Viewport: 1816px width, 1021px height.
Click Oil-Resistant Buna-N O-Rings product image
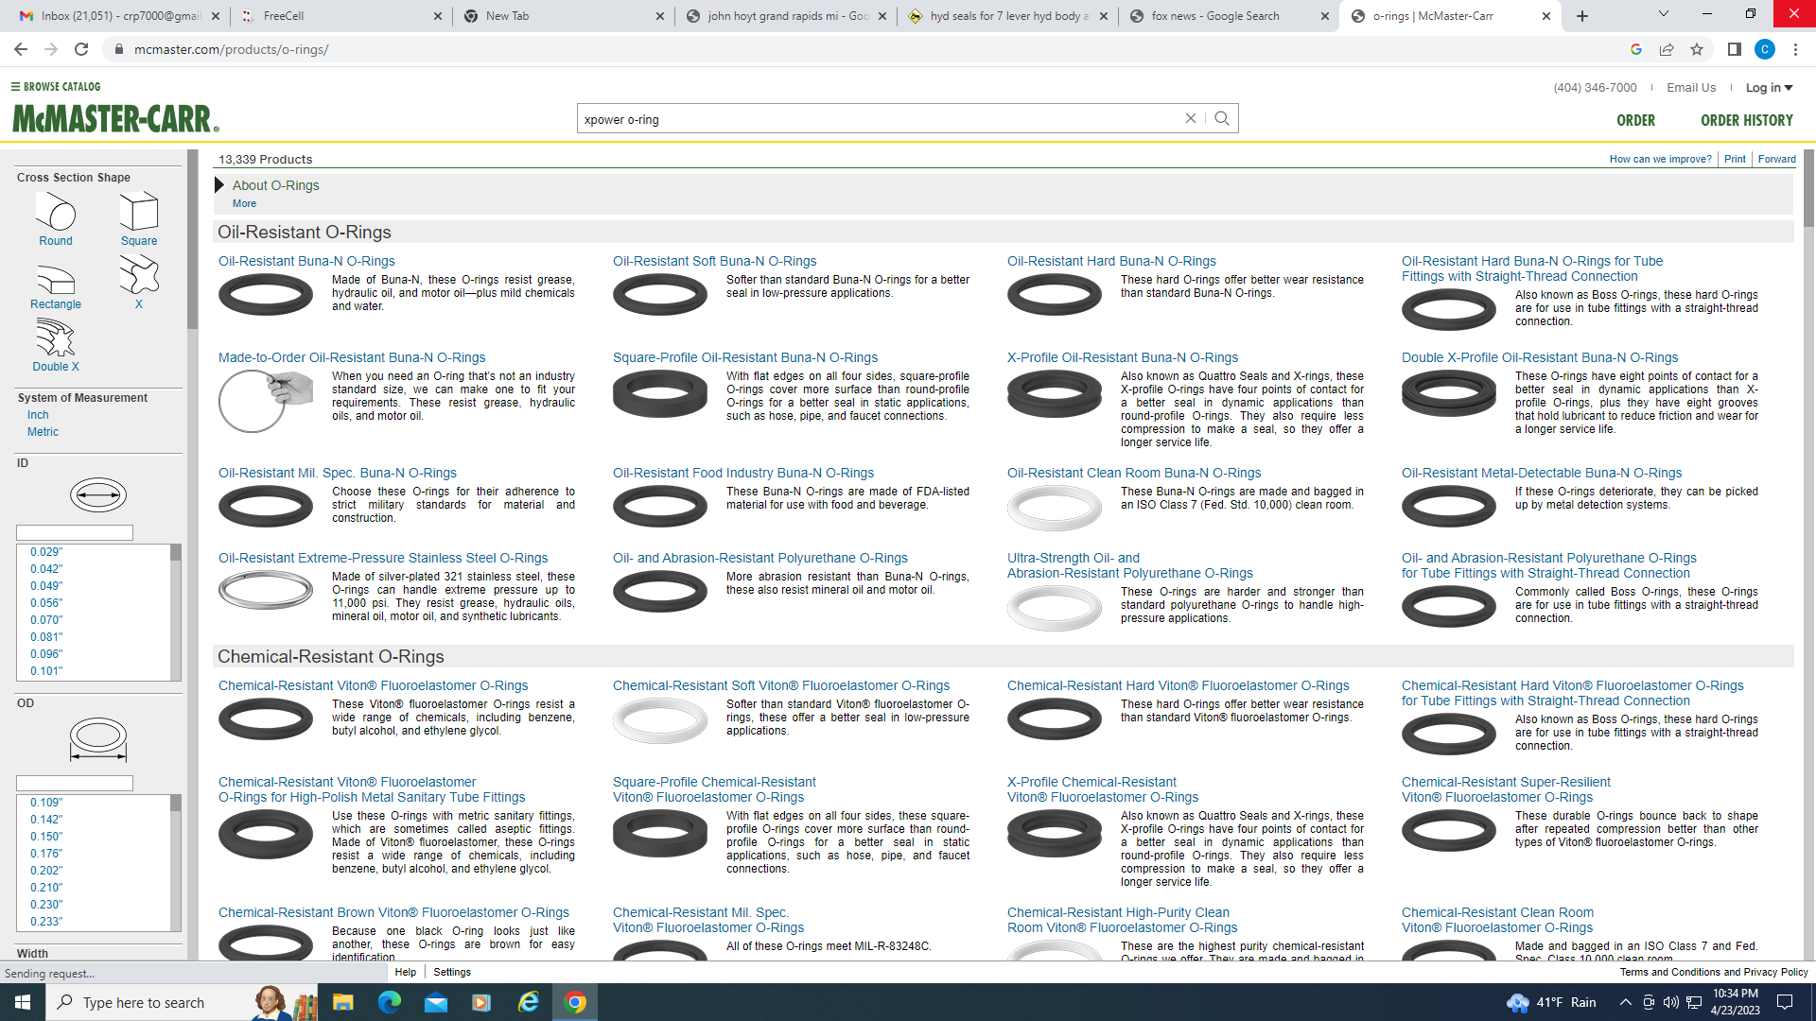(x=266, y=294)
